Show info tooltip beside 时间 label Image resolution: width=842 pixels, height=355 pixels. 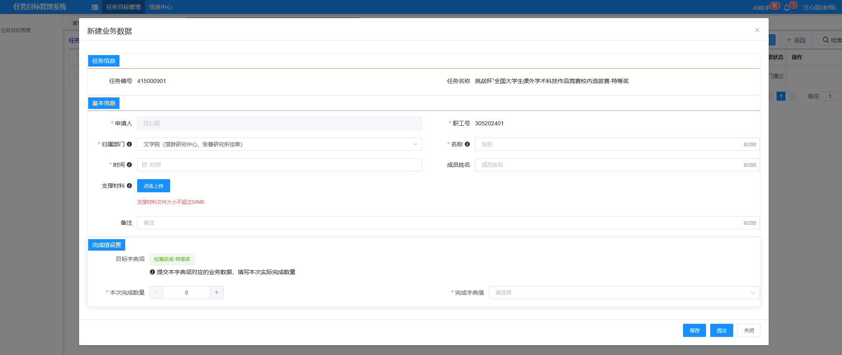(129, 165)
